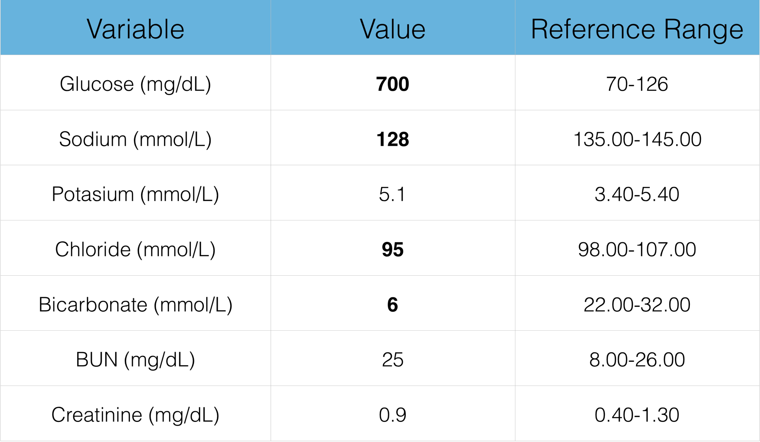Select the Reference Range column header
This screenshot has height=442, width=760.
637,29
